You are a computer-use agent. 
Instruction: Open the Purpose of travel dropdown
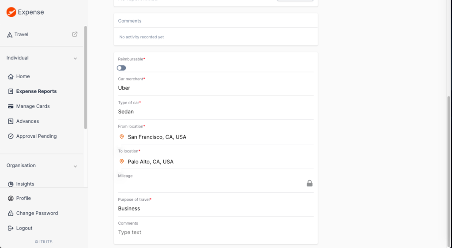[215, 209]
